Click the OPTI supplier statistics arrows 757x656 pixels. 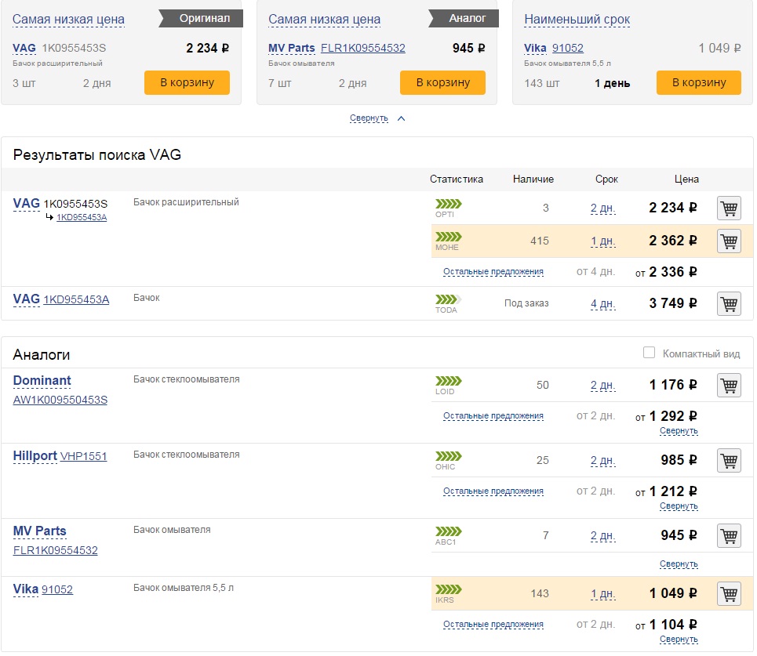point(449,204)
